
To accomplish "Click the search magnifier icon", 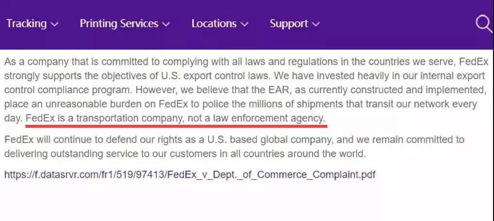I will 484,24.
